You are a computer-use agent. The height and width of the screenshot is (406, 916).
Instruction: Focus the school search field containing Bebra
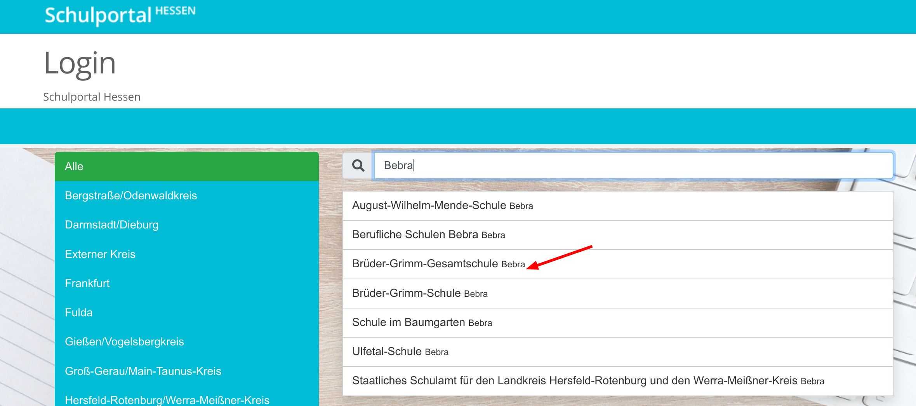point(633,166)
